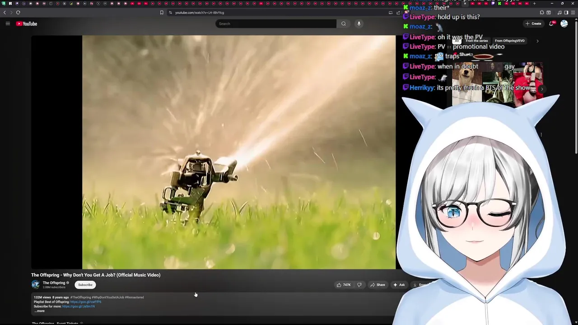Select the All filter chip
This screenshot has width=578, height=325.
click(x=457, y=41)
